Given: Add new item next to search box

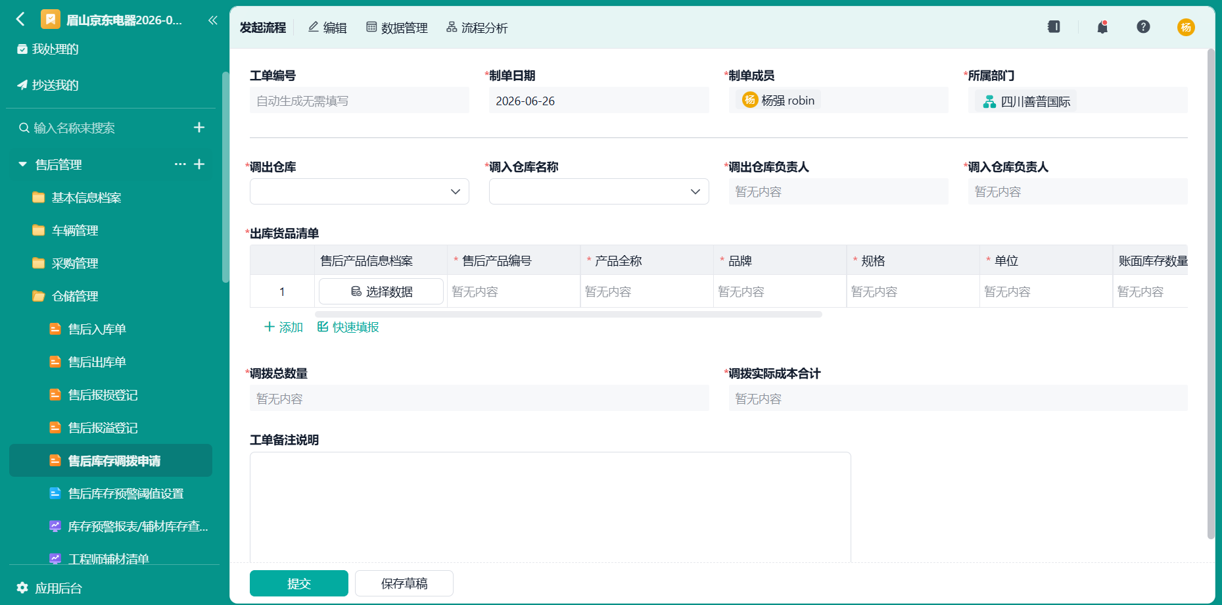Looking at the screenshot, I should (x=199, y=127).
